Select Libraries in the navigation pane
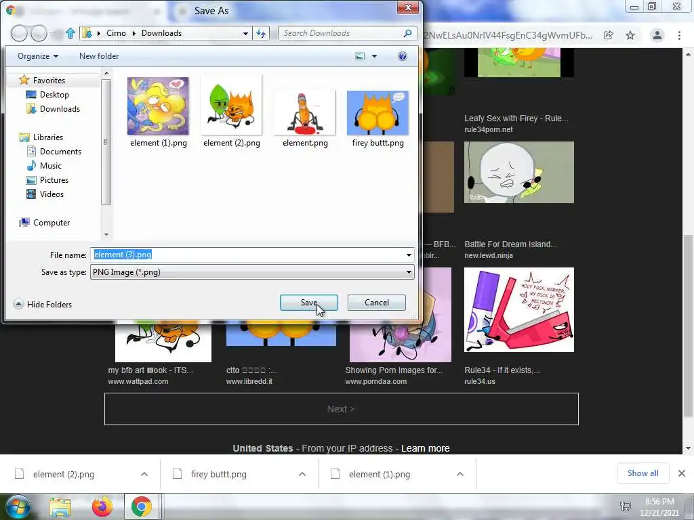Image resolution: width=694 pixels, height=520 pixels. (48, 137)
